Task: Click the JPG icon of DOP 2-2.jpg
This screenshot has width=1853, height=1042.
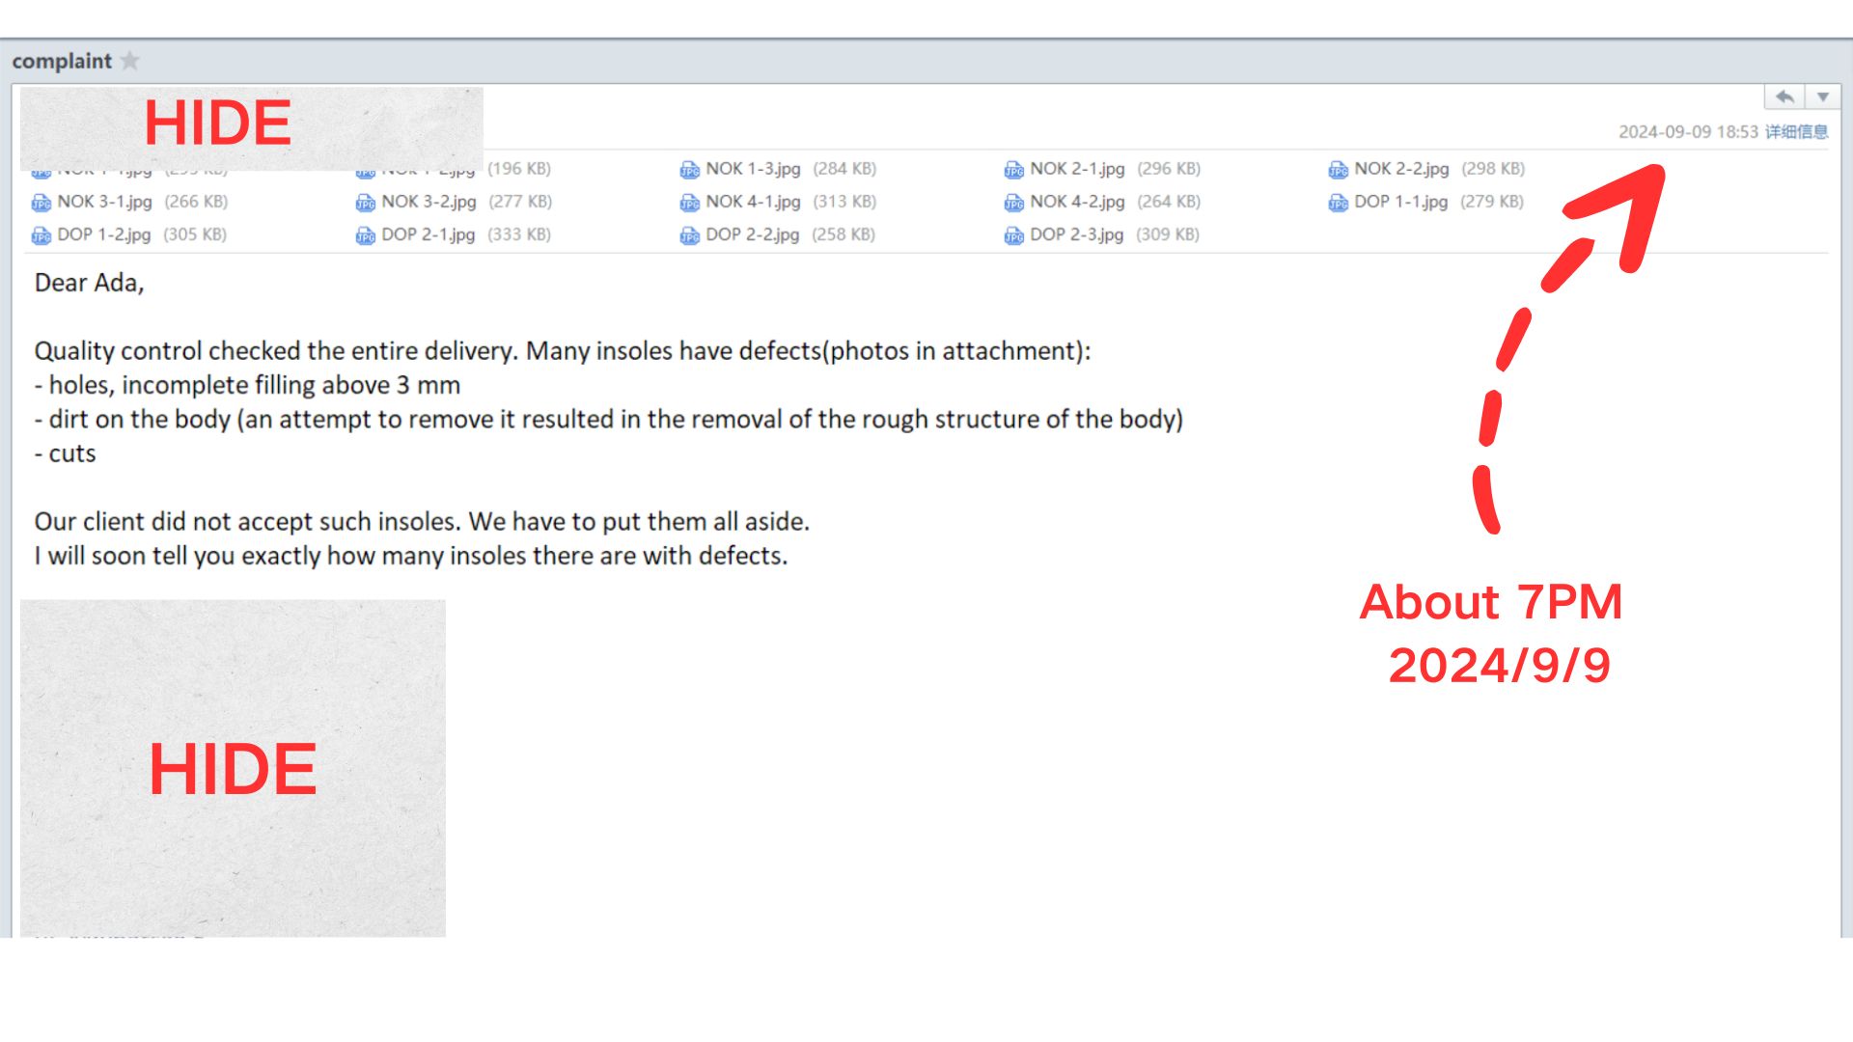Action: coord(689,235)
